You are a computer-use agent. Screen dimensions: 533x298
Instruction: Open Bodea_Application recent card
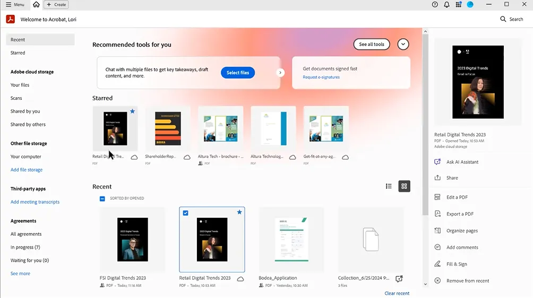291,240
